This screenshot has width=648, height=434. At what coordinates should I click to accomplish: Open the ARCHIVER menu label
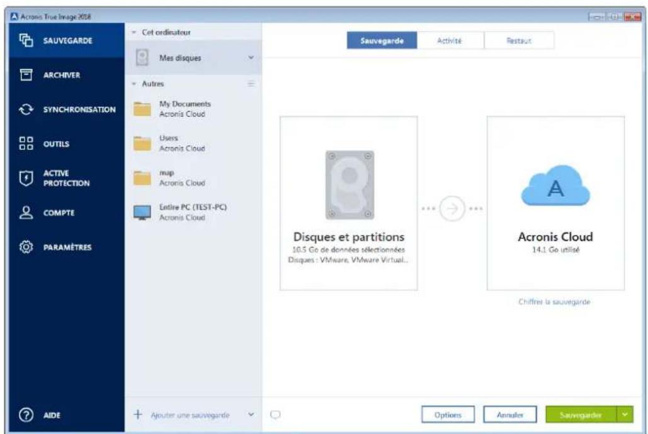[62, 75]
